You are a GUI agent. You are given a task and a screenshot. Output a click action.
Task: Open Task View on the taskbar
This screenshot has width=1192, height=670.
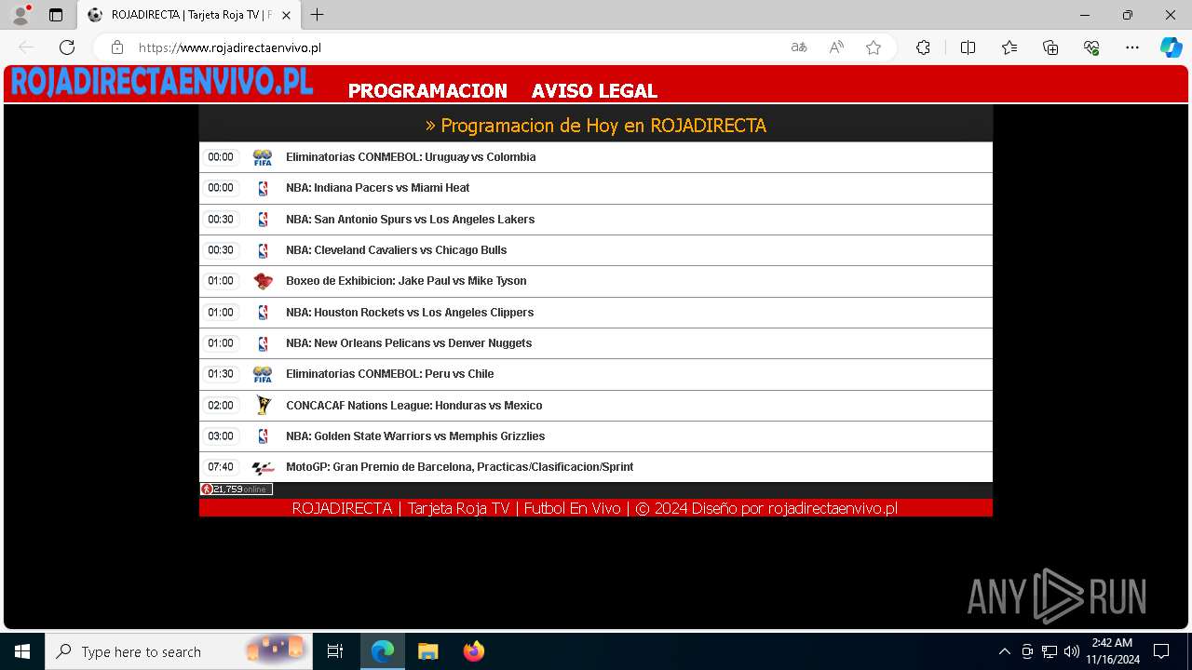tap(335, 651)
